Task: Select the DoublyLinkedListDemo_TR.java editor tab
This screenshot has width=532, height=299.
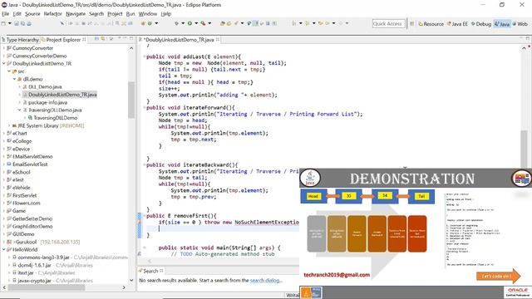Action: click(x=180, y=40)
